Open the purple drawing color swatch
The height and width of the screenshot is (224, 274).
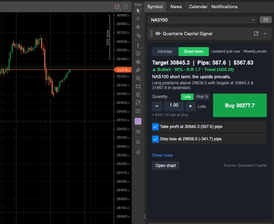[x=138, y=121]
